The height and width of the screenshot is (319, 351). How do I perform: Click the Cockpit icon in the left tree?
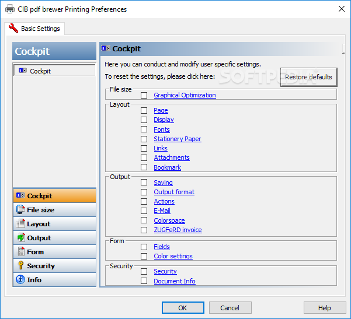[23, 71]
